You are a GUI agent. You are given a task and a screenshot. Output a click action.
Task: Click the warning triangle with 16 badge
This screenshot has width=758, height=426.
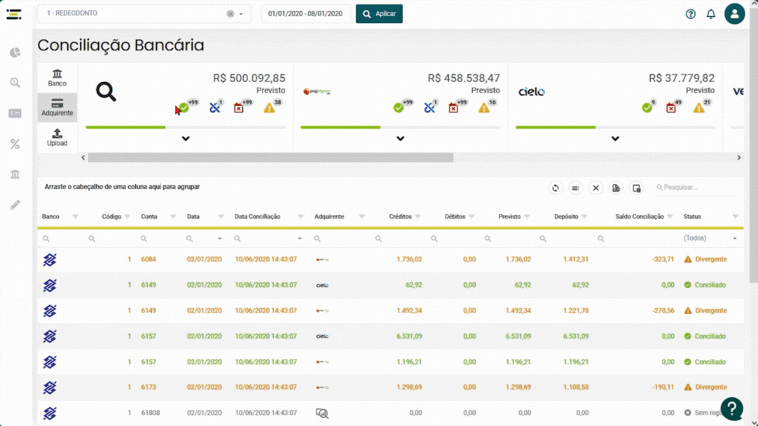coord(484,107)
